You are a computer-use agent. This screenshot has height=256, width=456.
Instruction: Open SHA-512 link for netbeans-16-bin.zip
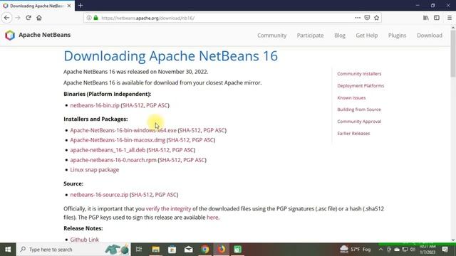coord(133,105)
